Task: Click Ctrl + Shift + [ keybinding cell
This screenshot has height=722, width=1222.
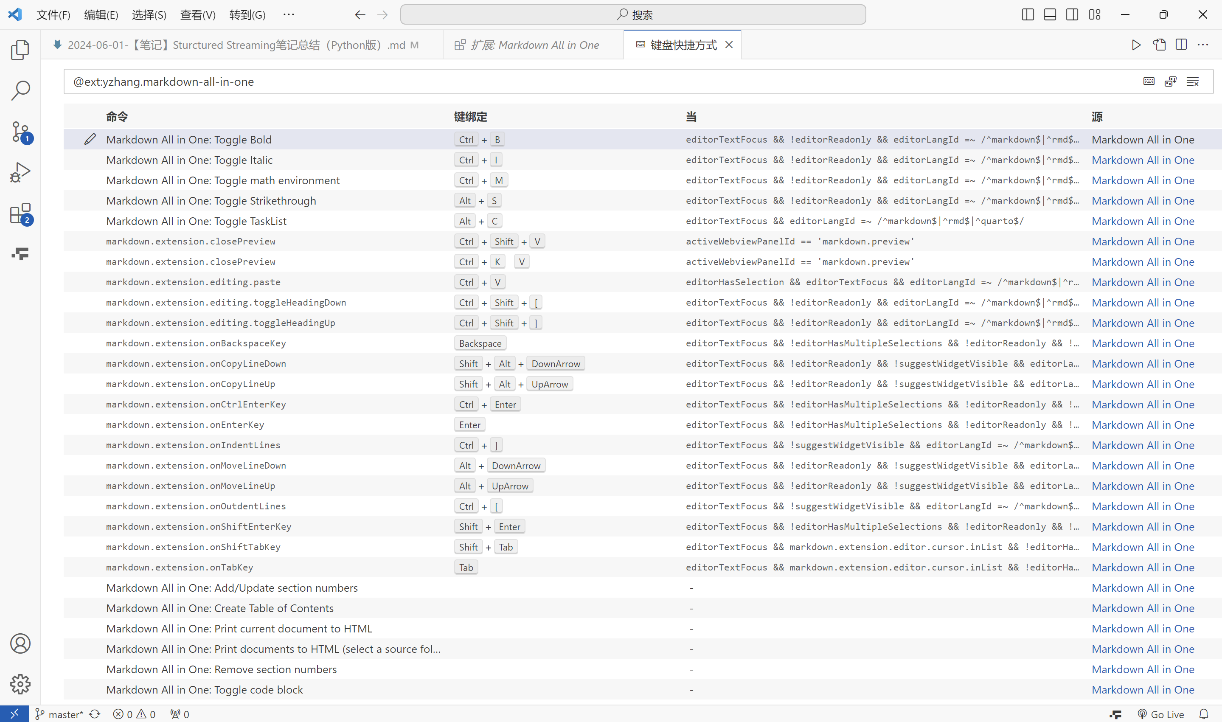Action: (x=498, y=303)
